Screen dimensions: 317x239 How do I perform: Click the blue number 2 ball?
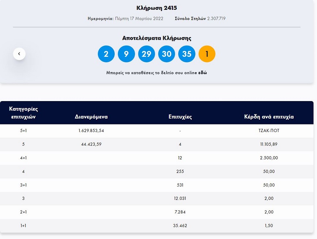coord(106,54)
